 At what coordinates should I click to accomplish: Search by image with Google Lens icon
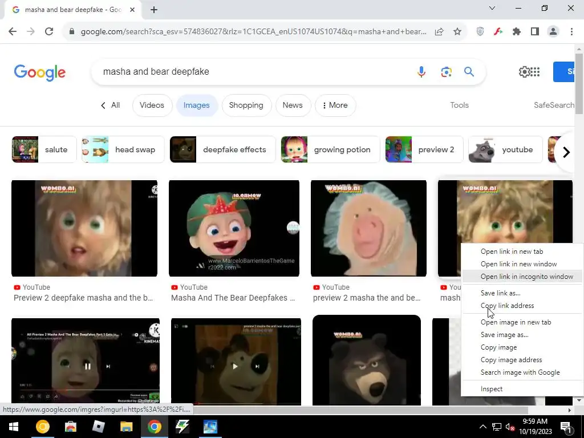point(446,71)
